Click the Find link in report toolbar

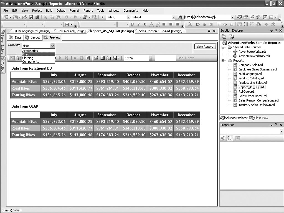click(180, 58)
